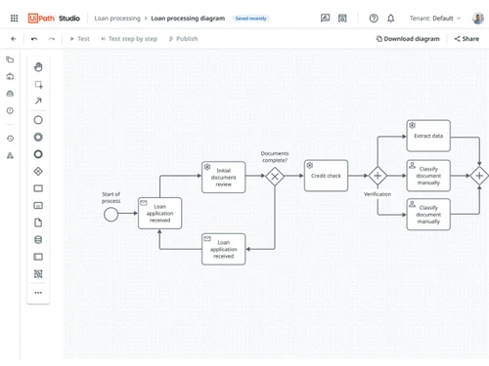Open the user profile avatar
This screenshot has height=366, width=489.
[478, 19]
